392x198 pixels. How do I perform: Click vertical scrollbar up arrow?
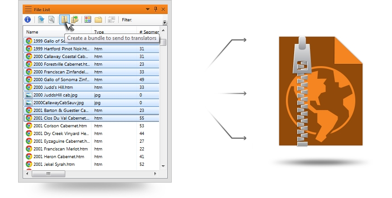[x=163, y=30]
